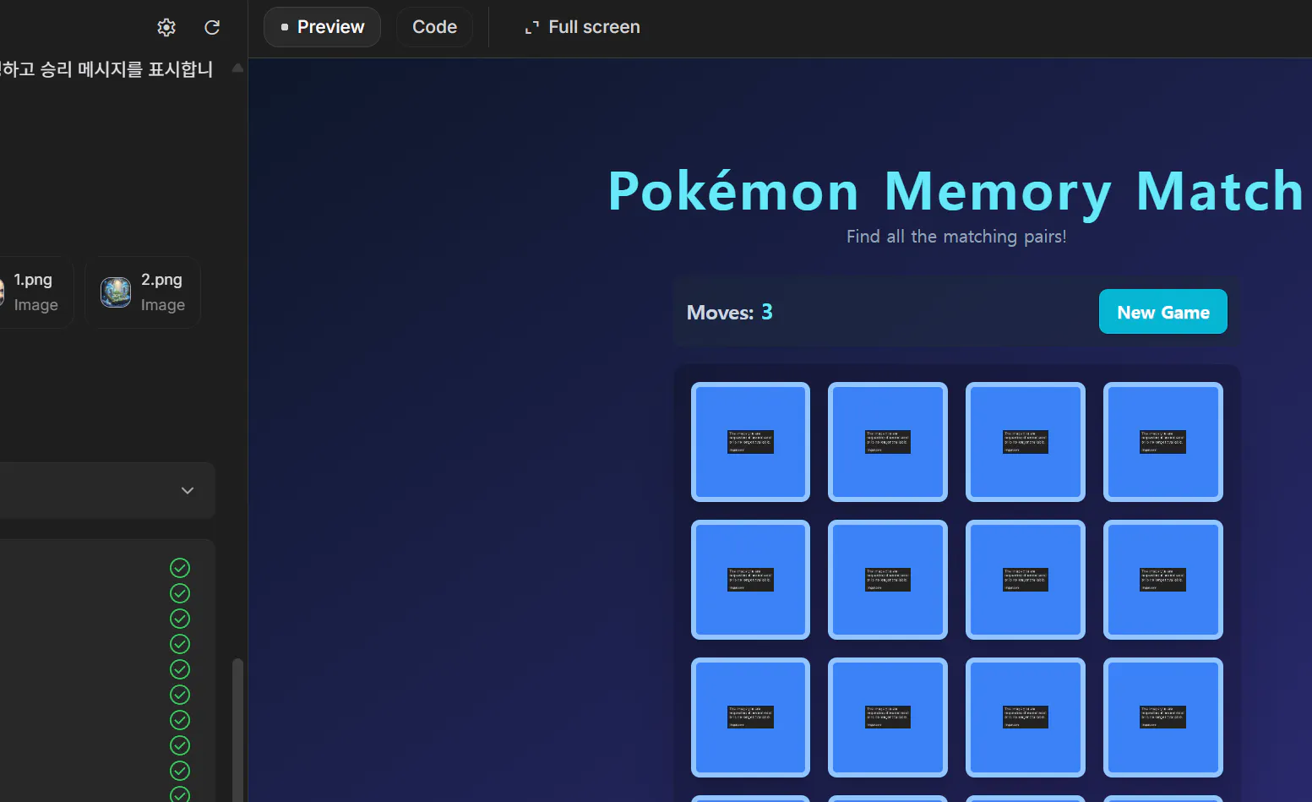Open the 1.png image attachment
This screenshot has width=1312, height=802.
point(34,292)
